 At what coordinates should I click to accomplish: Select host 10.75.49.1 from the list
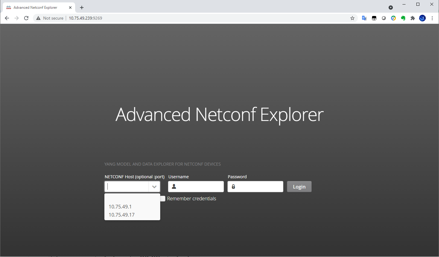pyautogui.click(x=120, y=207)
